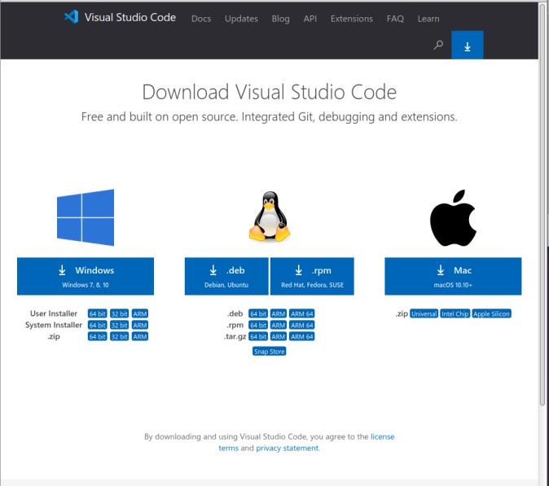549x486 pixels.
Task: Open the FAQ navigation item
Action: point(395,19)
